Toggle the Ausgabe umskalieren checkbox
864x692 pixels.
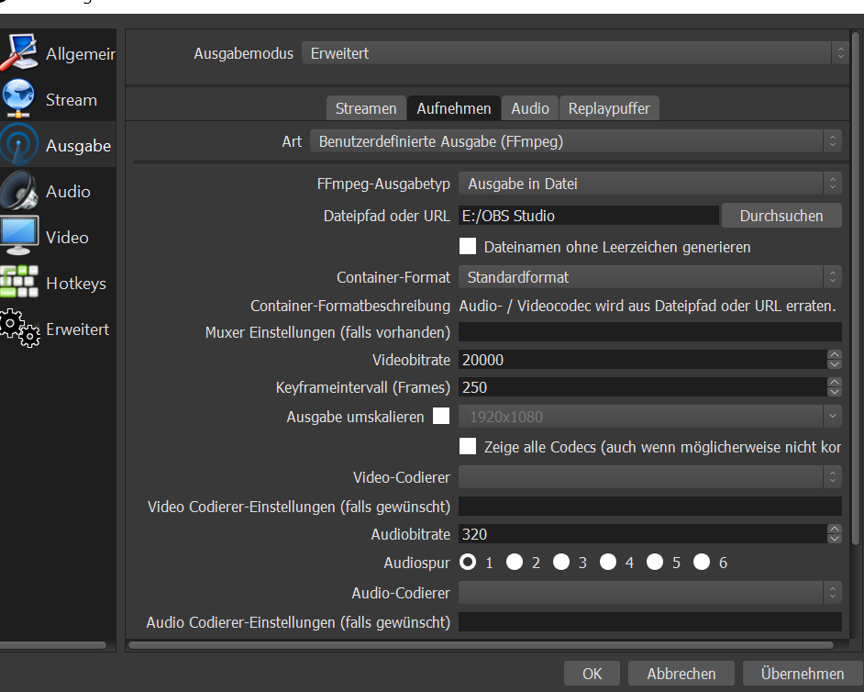[441, 416]
